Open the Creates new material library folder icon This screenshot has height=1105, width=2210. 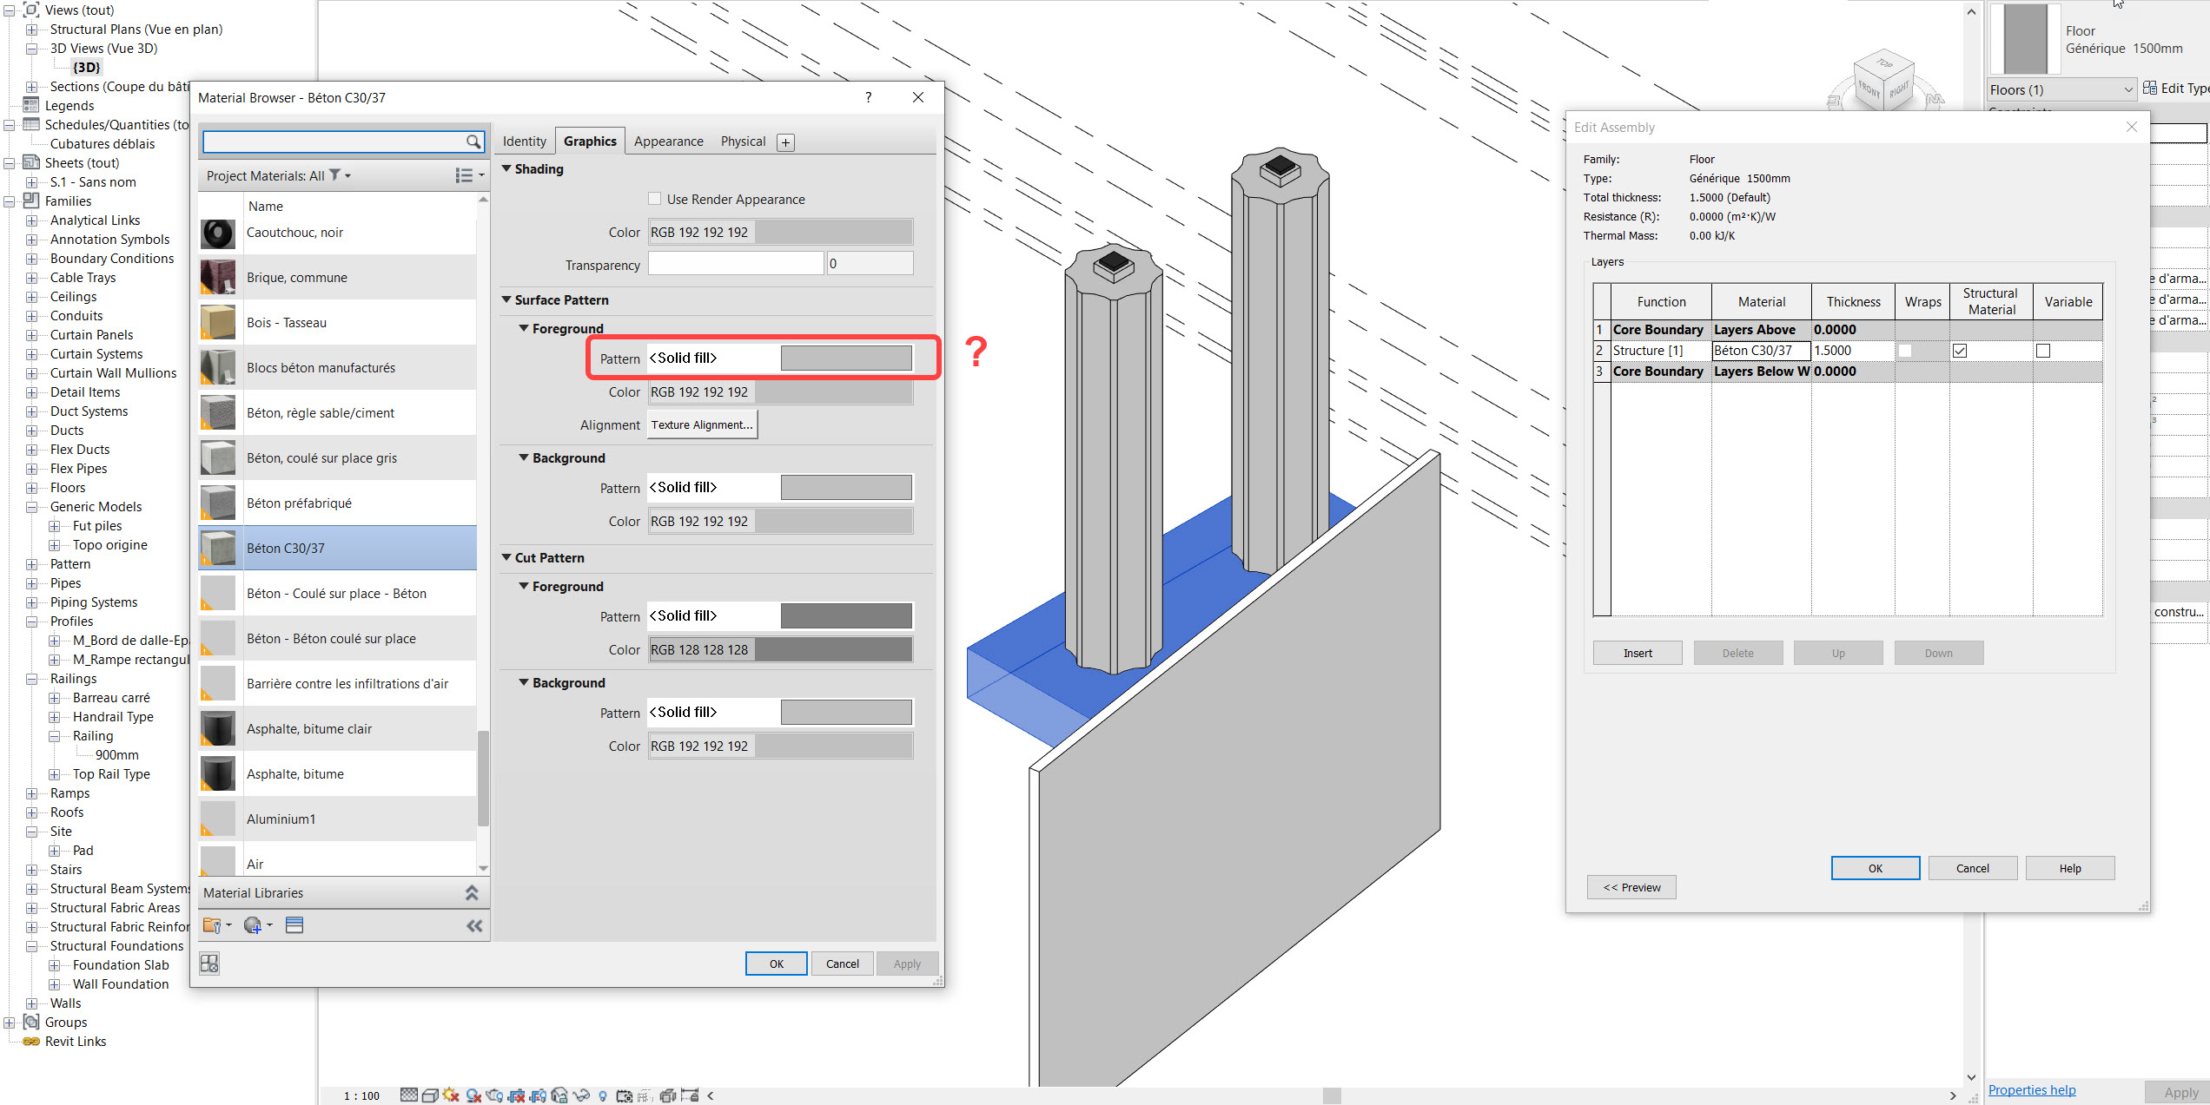click(211, 924)
